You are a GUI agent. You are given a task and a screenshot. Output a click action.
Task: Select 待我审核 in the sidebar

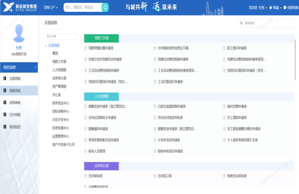pyautogui.click(x=19, y=103)
